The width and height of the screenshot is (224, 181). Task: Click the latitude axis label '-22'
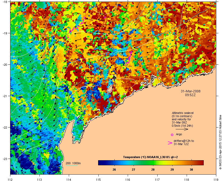[x=5, y=127]
